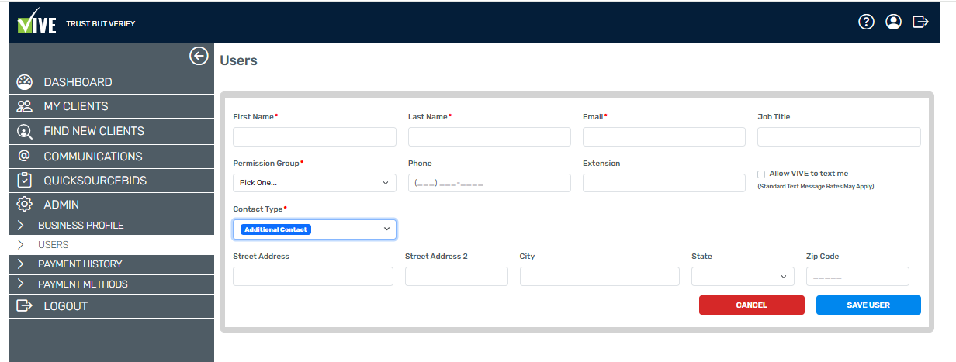The height and width of the screenshot is (362, 956).
Task: Click chevron beside PAYMENT HISTORY
Action: point(20,264)
